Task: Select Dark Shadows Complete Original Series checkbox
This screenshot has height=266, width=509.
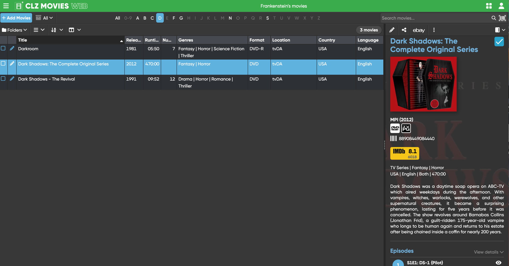Action: pos(3,63)
